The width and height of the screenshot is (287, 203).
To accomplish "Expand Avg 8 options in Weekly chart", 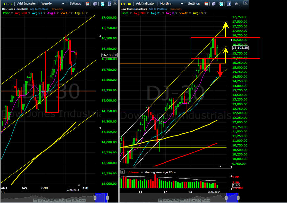I will tap(58, 13).
